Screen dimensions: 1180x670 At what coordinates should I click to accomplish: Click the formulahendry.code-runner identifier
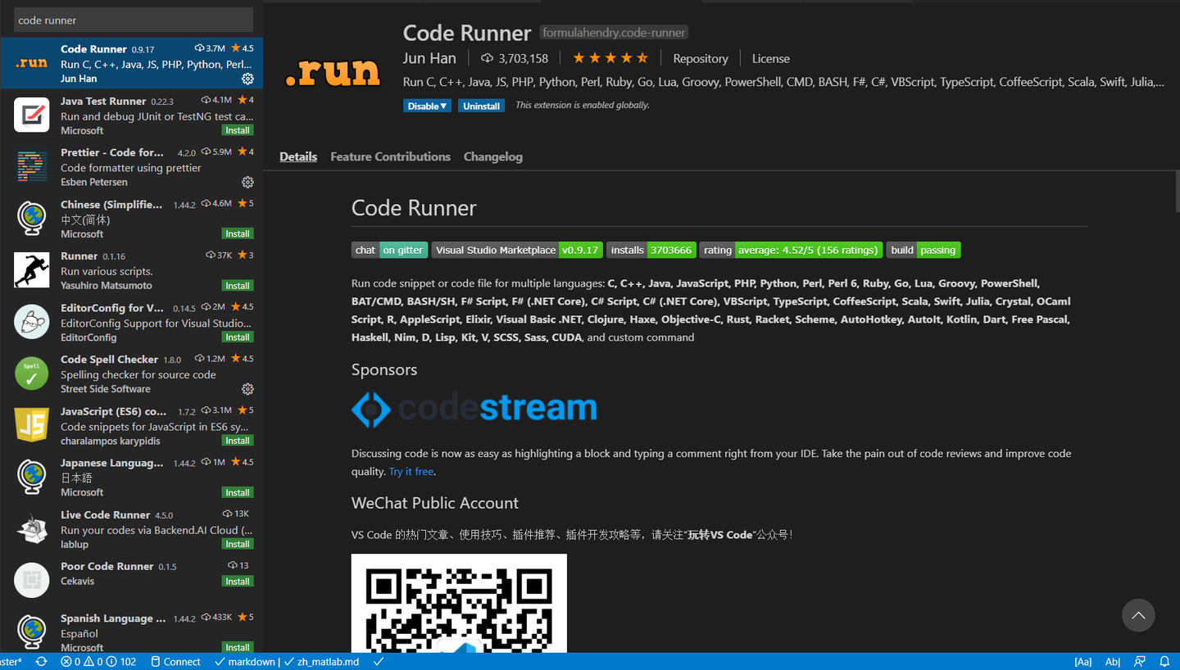coord(614,33)
